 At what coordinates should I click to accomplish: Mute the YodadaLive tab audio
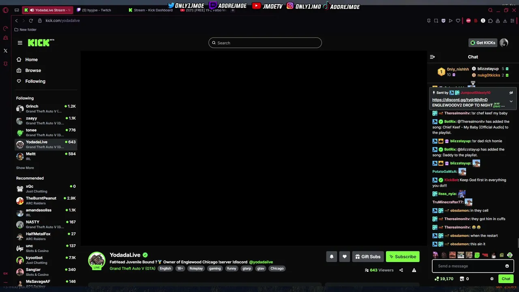click(32, 10)
